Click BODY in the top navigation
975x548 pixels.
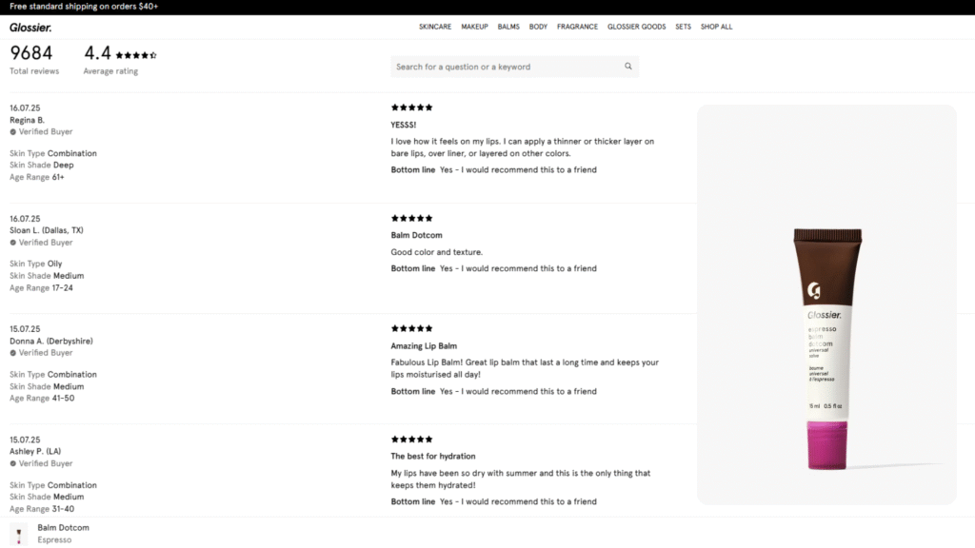click(x=538, y=27)
